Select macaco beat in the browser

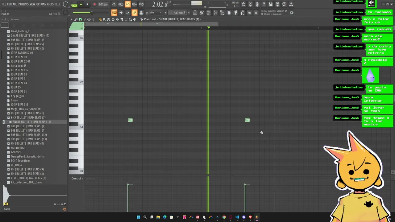pyautogui.click(x=18, y=148)
